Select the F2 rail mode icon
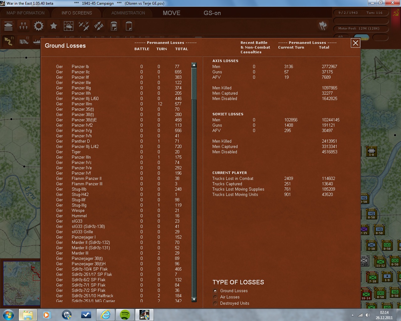401x321 pixels. (x=24, y=41)
